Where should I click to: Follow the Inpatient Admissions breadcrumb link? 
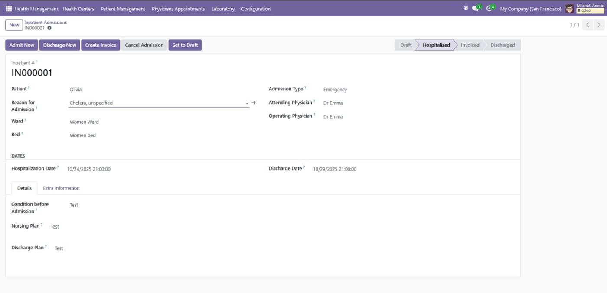coord(46,22)
